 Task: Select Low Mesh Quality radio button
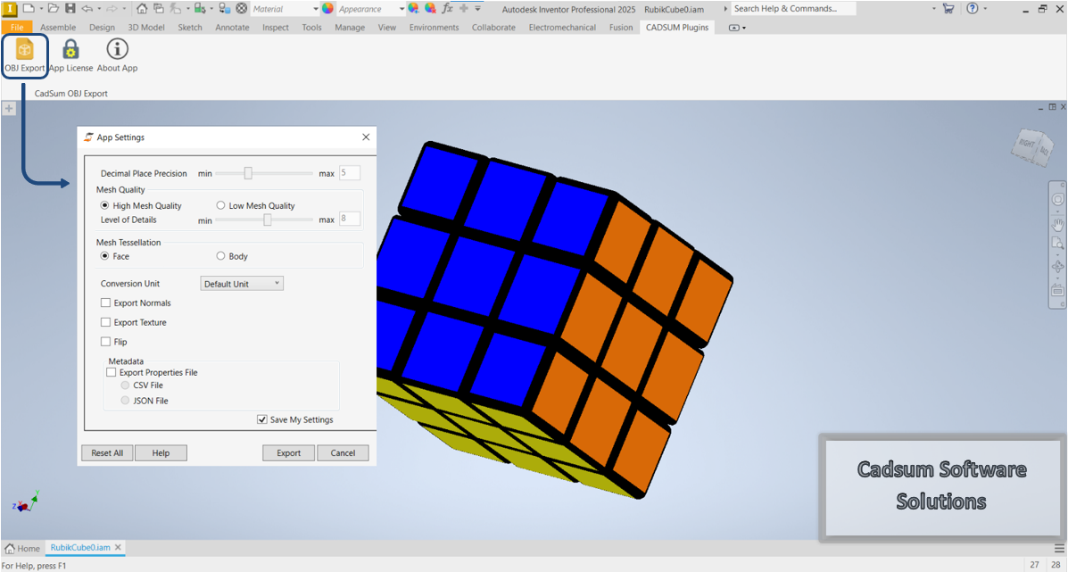click(x=220, y=205)
